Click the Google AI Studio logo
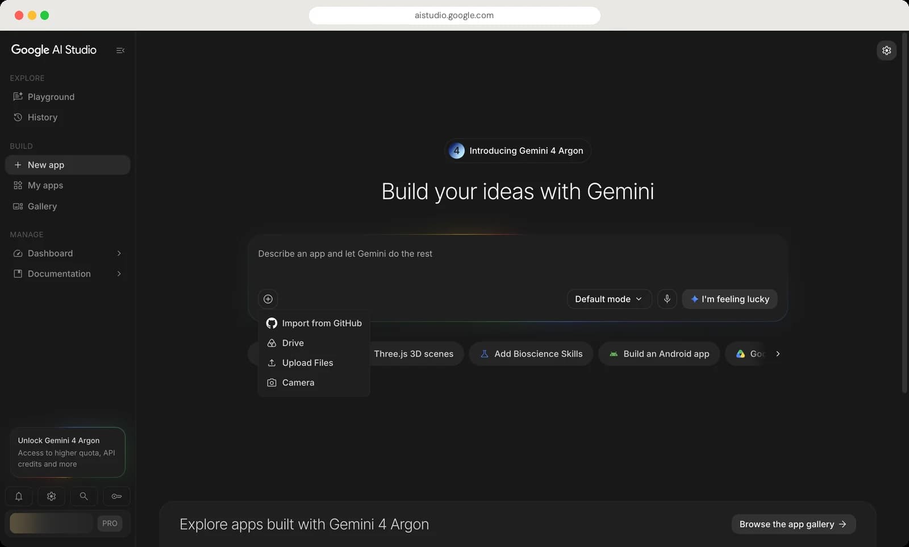Image resolution: width=909 pixels, height=547 pixels. click(x=54, y=50)
